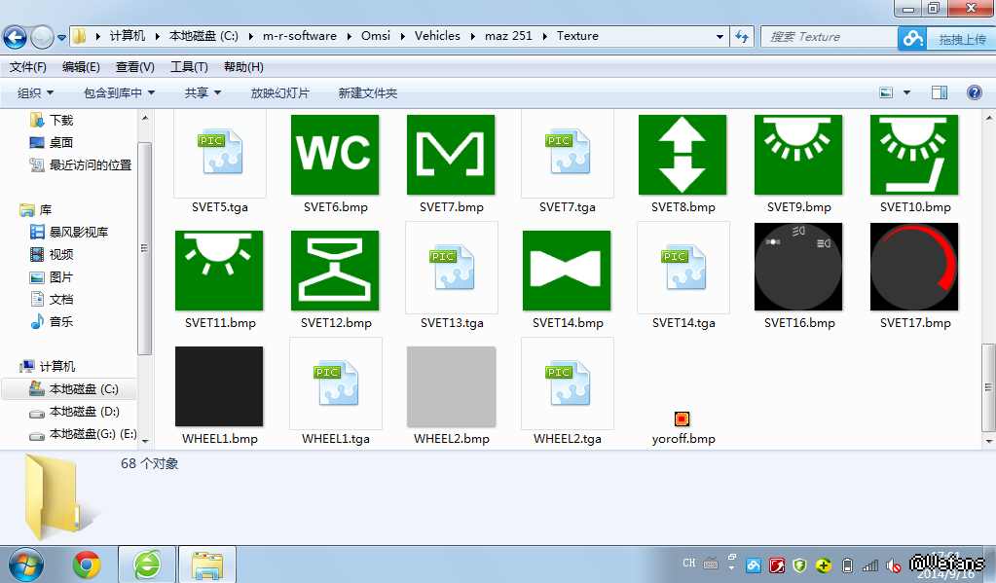Open the 工具(T) menu
Viewport: 996px width, 583px height.
click(189, 67)
